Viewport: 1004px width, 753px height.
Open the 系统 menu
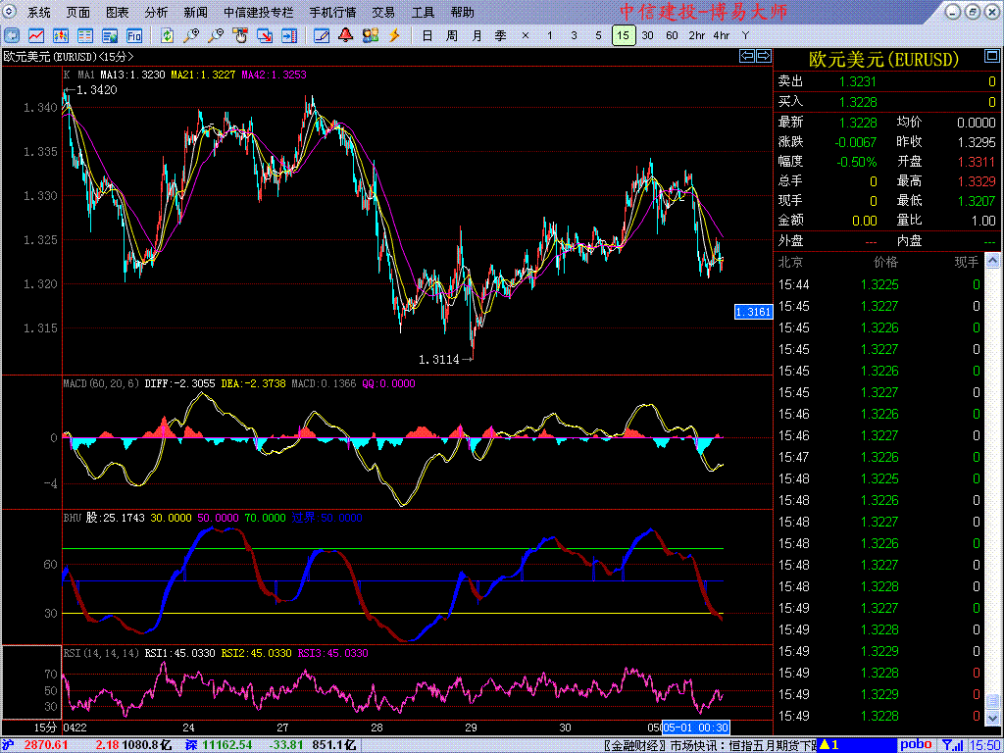click(x=39, y=12)
